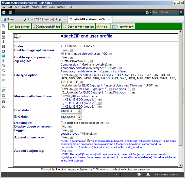Switch to the AttachZIP 8.1 Log tab
Screen dimensions: 185x178
44,19
